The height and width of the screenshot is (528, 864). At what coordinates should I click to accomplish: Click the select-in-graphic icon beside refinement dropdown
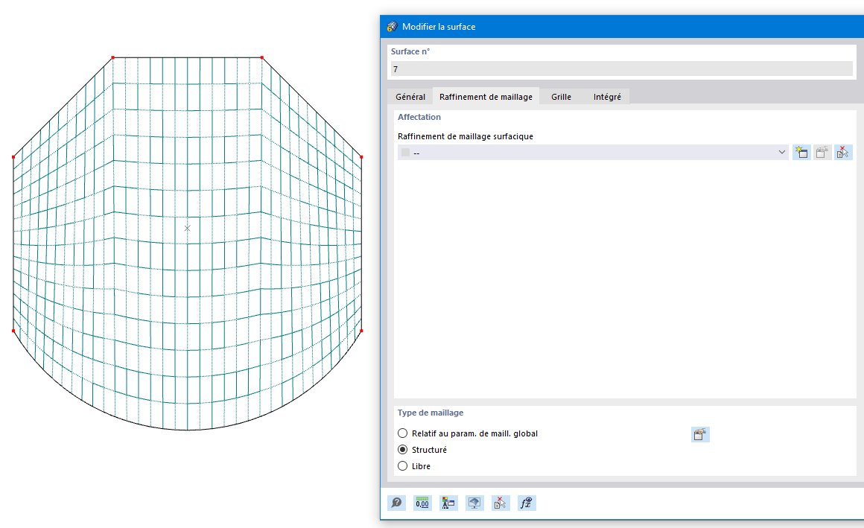pyautogui.click(x=843, y=152)
